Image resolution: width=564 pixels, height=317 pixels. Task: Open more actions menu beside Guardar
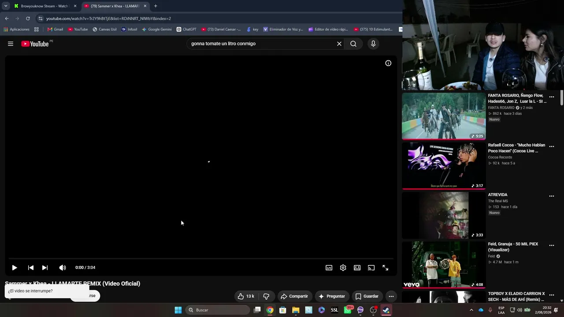391,296
